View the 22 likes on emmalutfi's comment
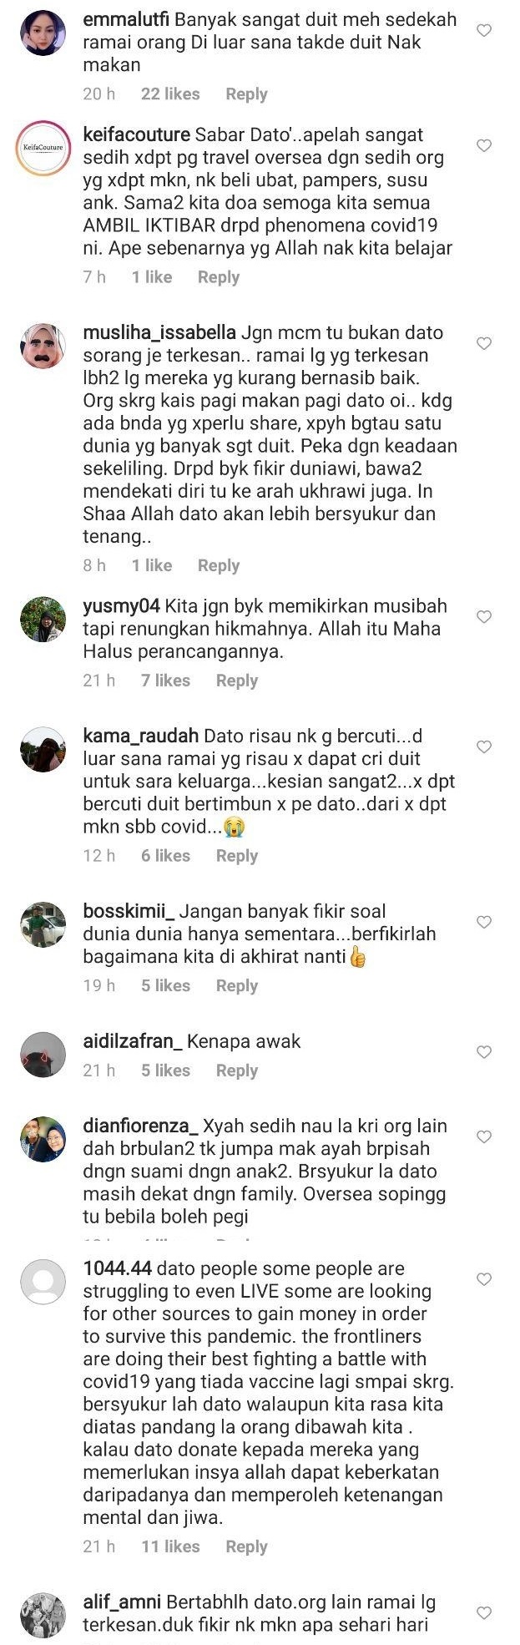The width and height of the screenshot is (520, 1645). pos(170,94)
